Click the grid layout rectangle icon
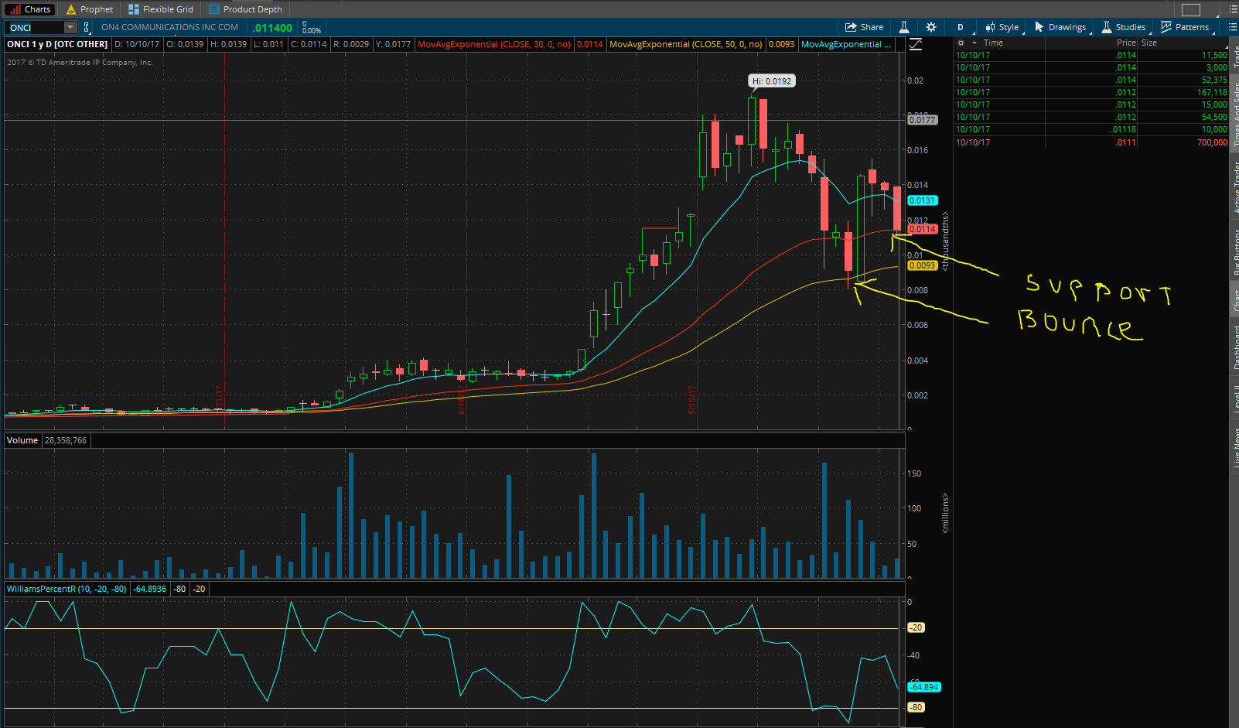Viewport: 1239px width, 728px height. pos(1191,9)
